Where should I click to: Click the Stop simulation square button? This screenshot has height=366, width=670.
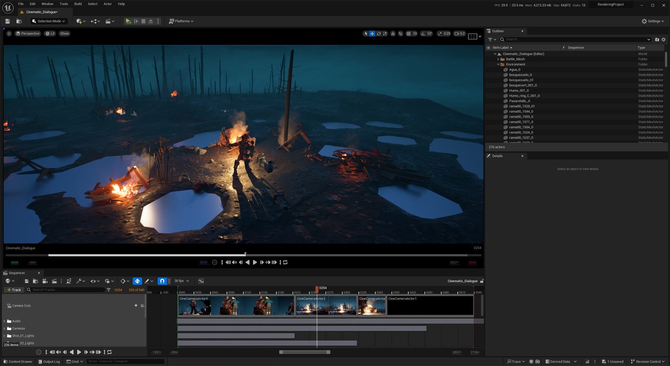click(143, 21)
